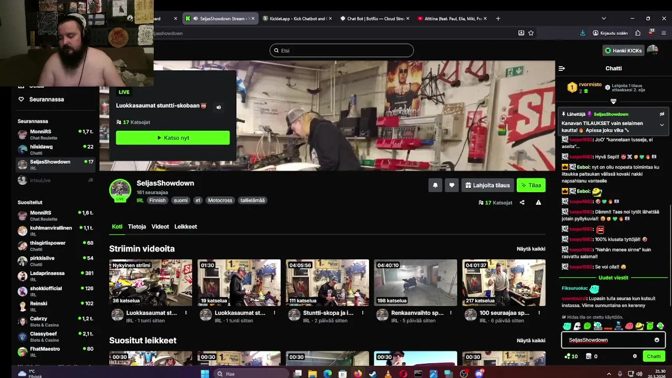Click the tallielämää tag

coord(253,201)
